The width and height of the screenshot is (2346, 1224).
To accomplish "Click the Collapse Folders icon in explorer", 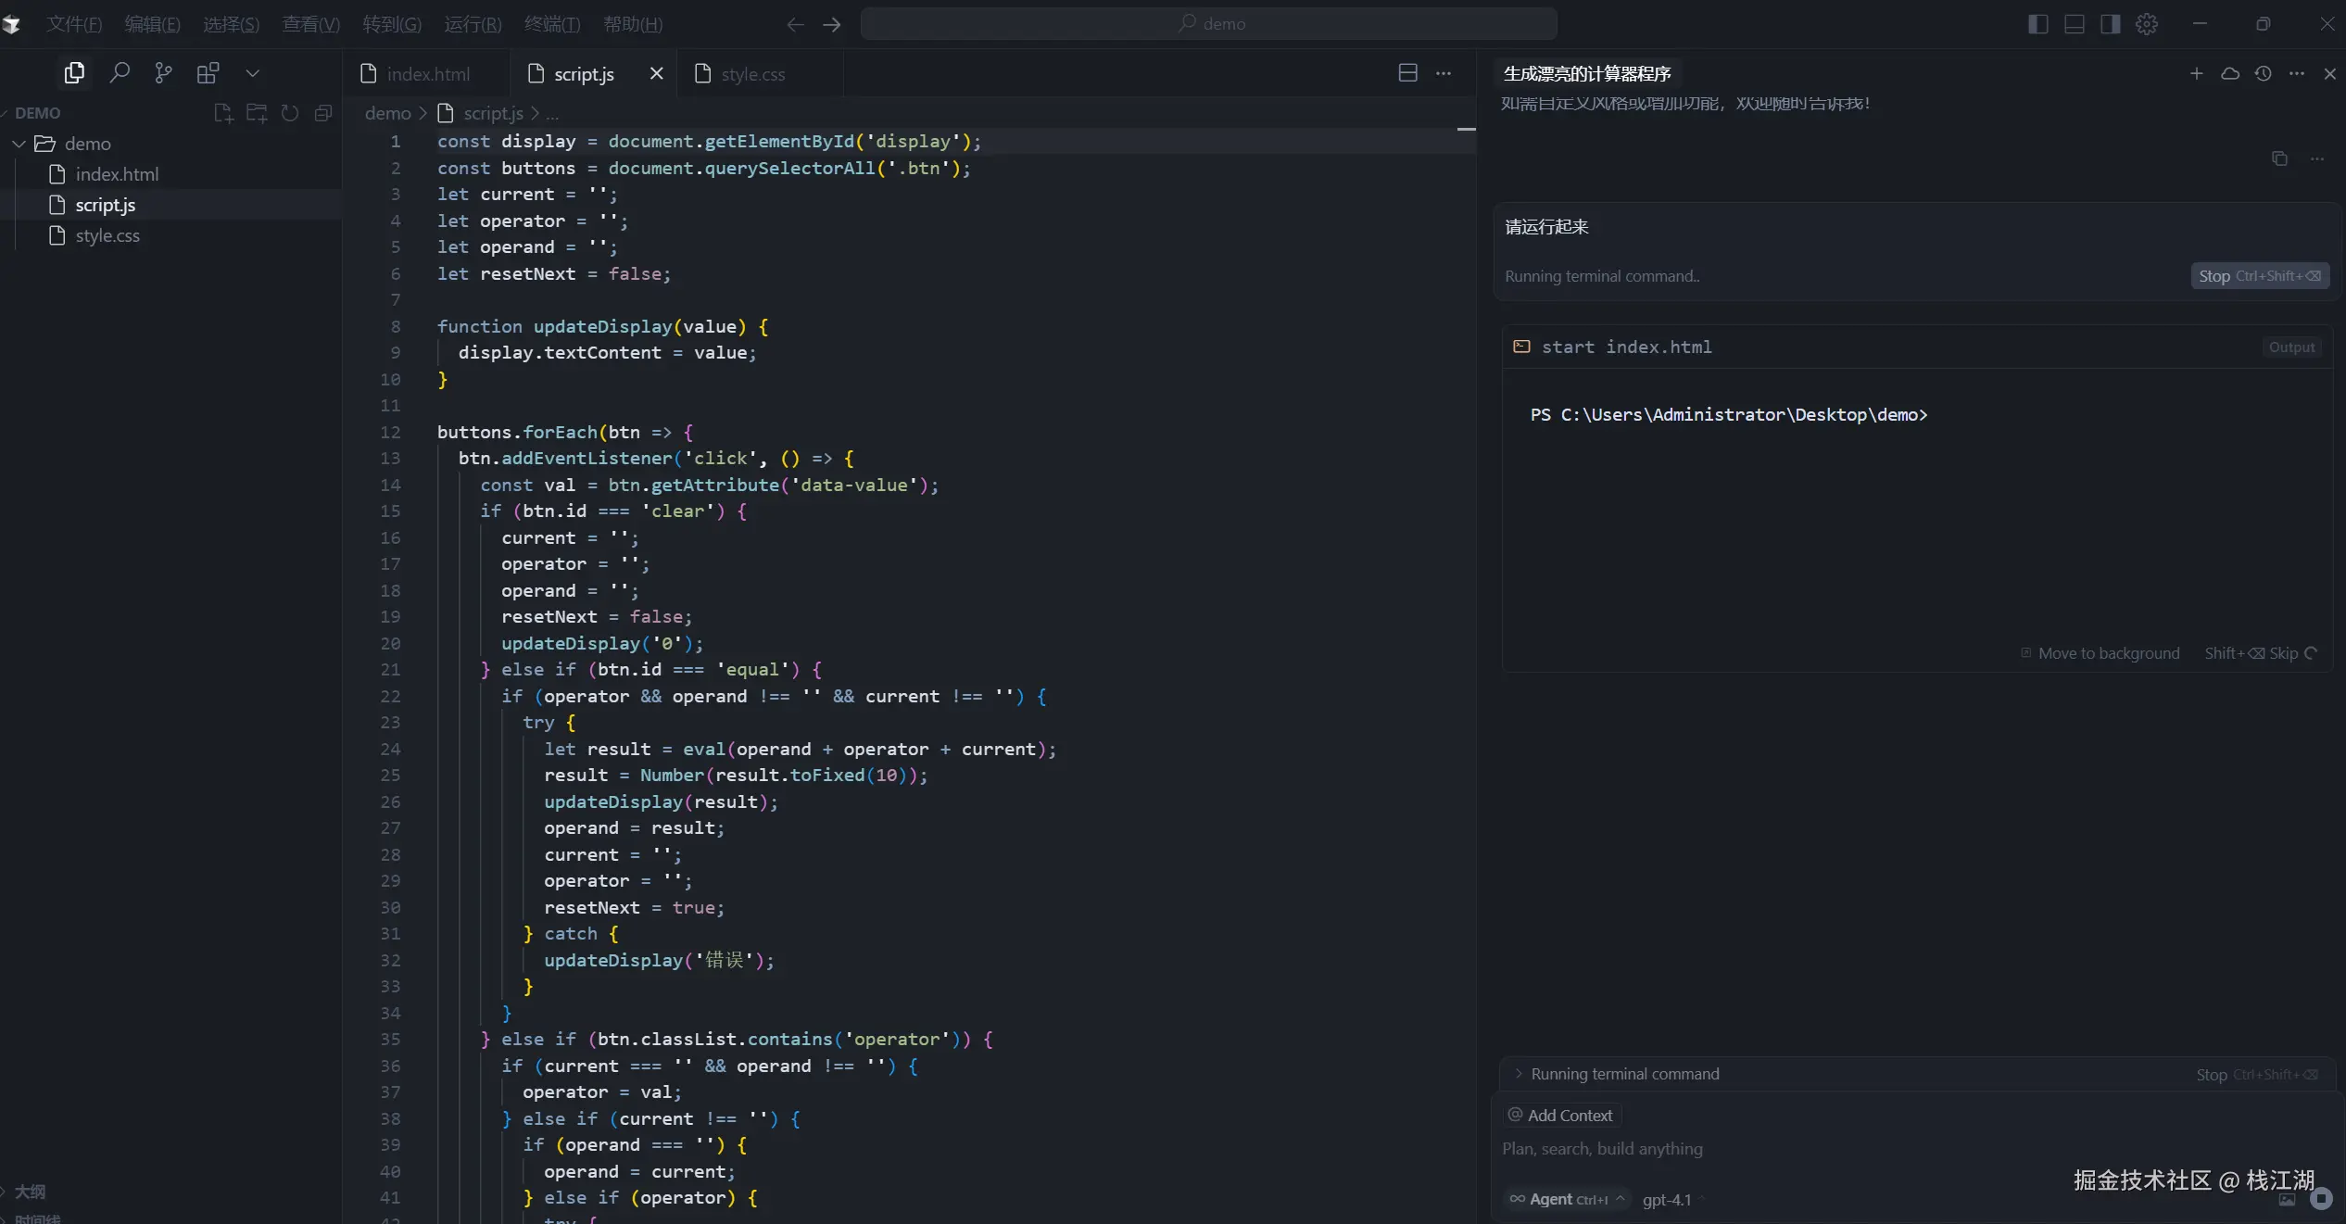I will [x=323, y=113].
